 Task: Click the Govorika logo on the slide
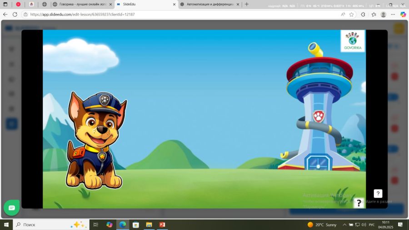(x=353, y=41)
